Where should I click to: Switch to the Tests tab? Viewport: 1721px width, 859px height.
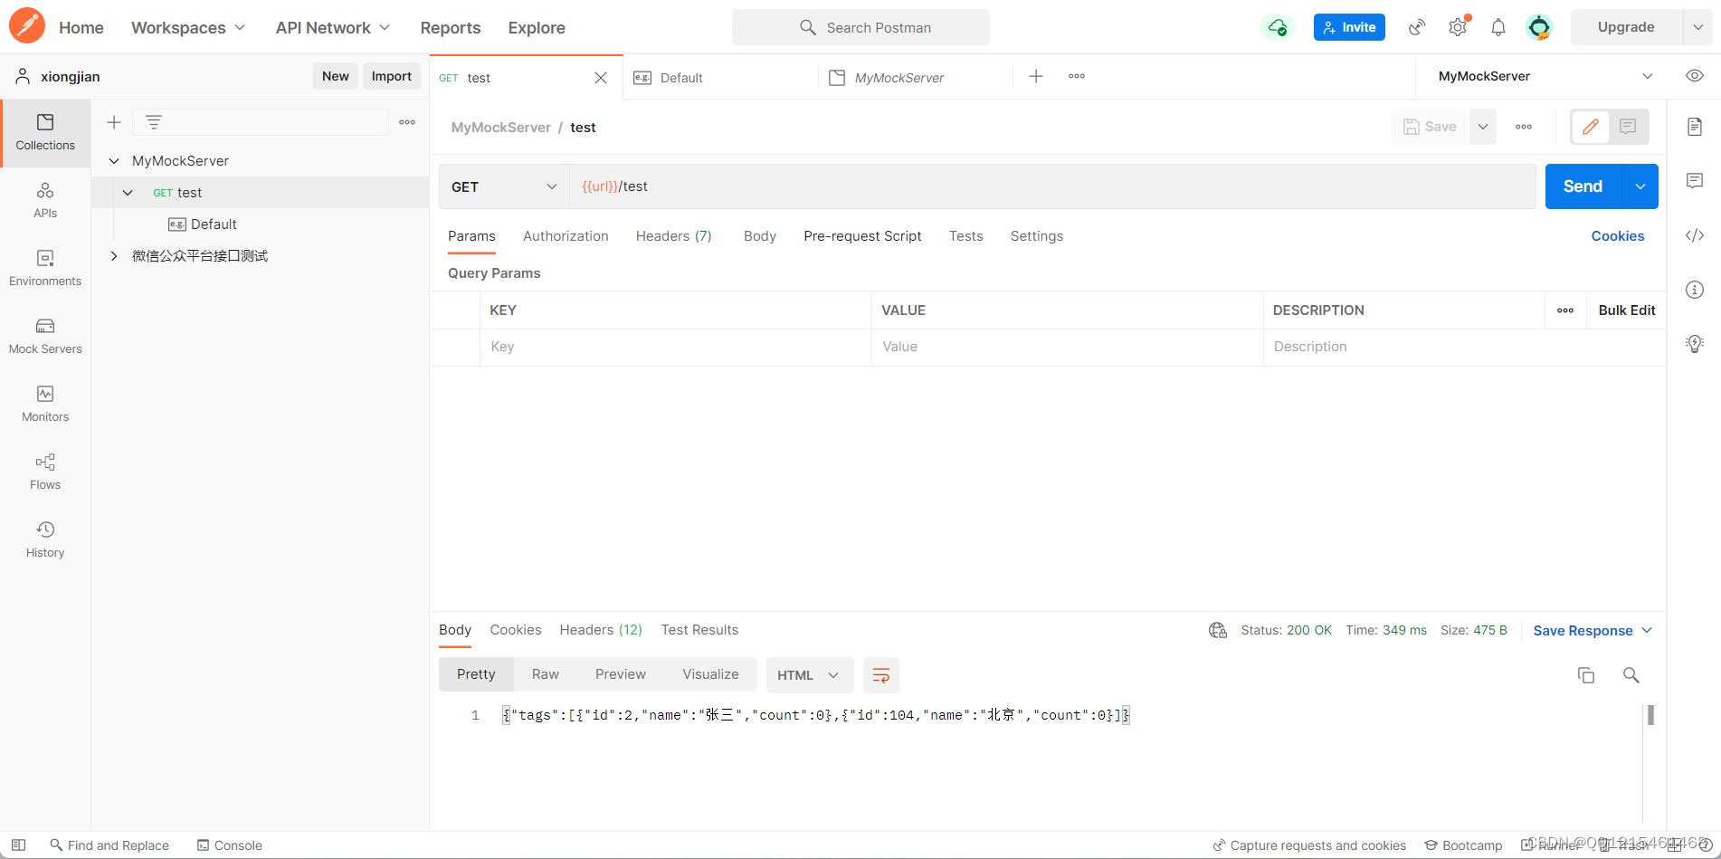point(965,236)
